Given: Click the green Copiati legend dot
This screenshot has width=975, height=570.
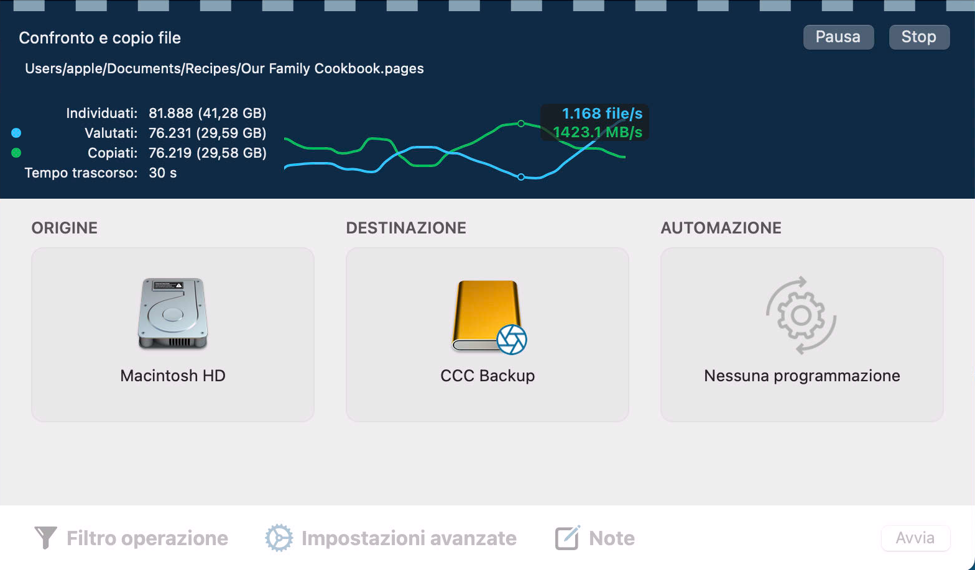Looking at the screenshot, I should point(16,153).
